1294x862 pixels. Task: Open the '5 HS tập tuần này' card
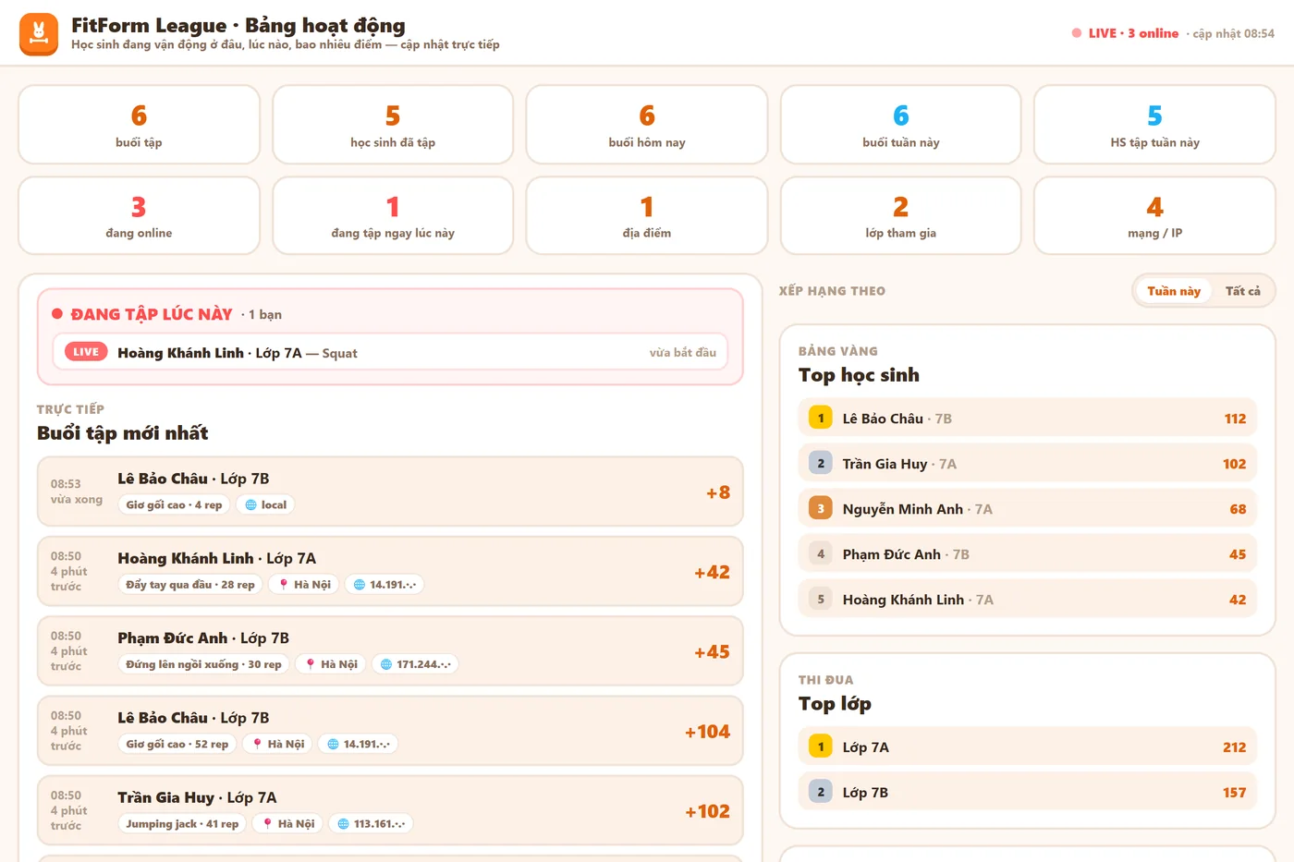(1154, 125)
